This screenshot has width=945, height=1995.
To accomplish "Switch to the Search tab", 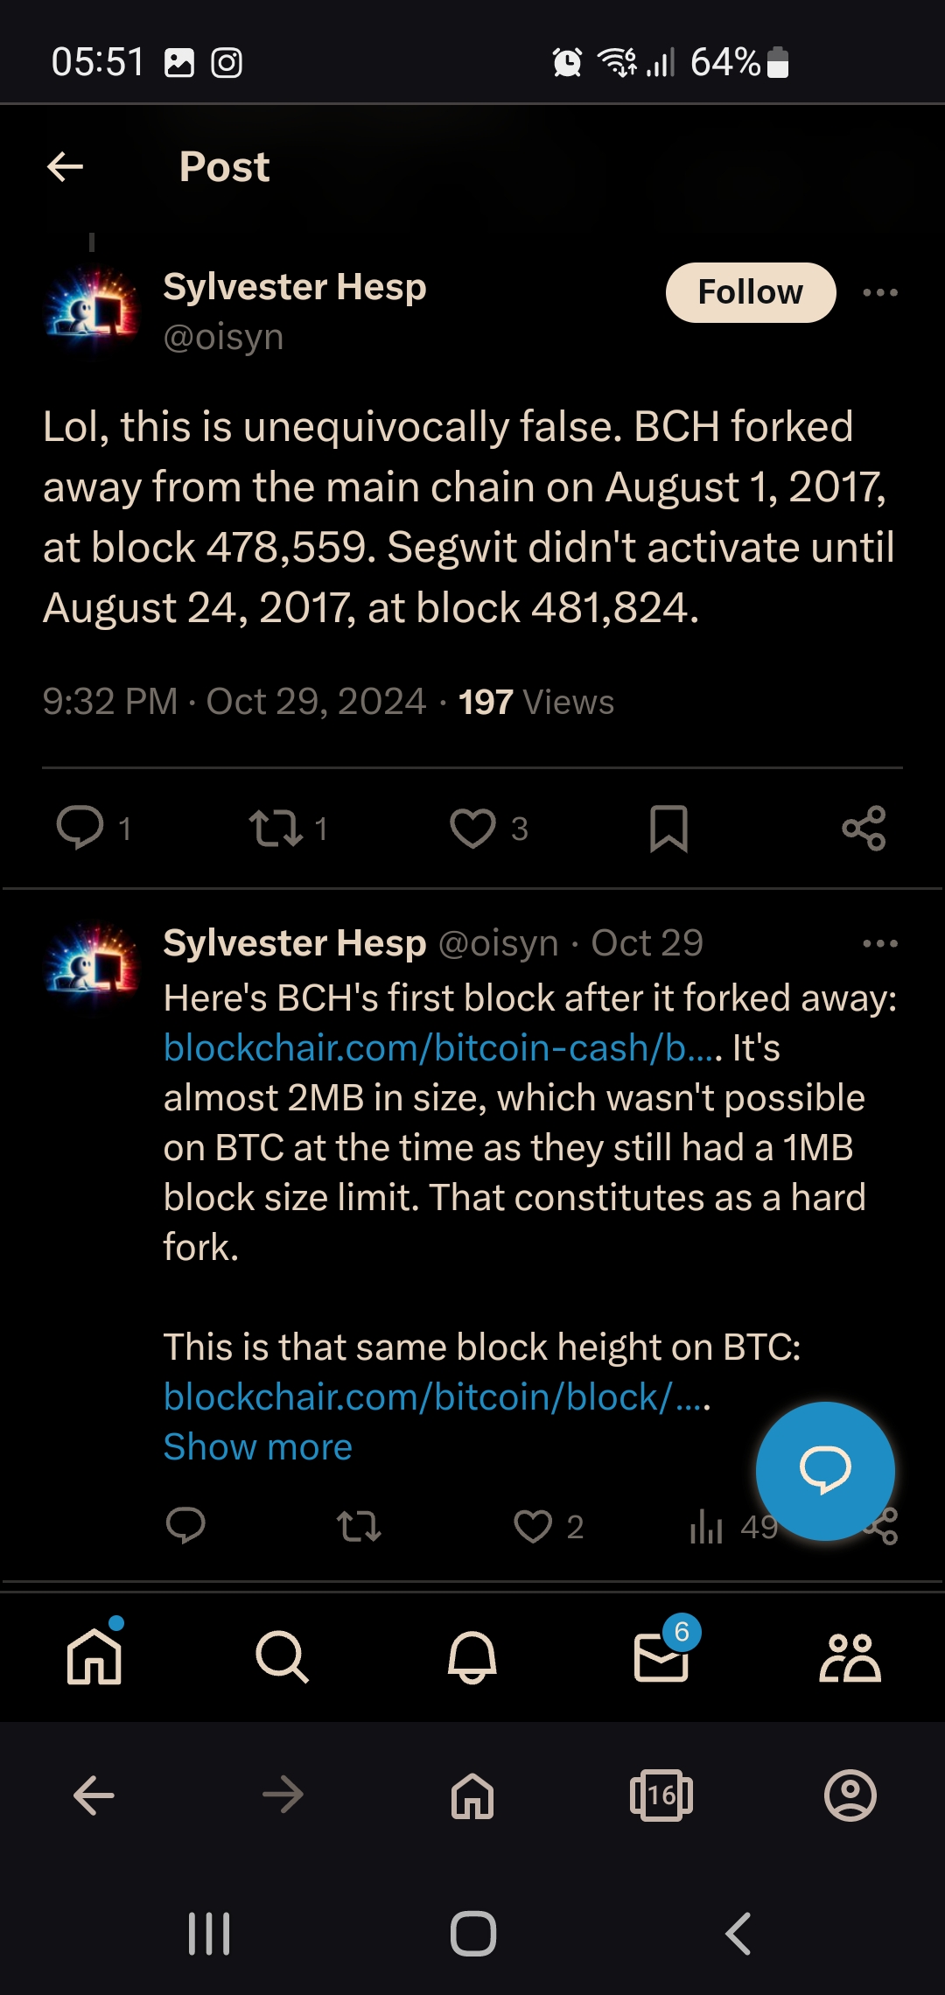I will [x=282, y=1656].
